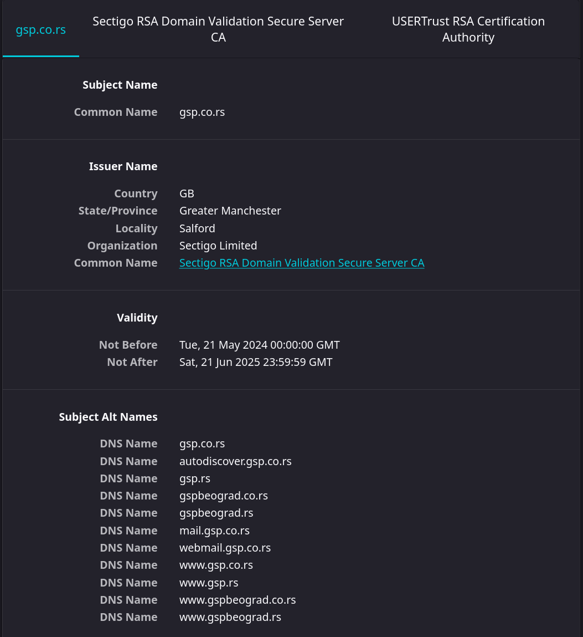
Task: Open the Sectigo RSA Domain Validation Secure Server CA tab
Action: [218, 29]
